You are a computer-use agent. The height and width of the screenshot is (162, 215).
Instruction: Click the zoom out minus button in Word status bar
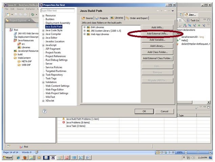coord(186,152)
